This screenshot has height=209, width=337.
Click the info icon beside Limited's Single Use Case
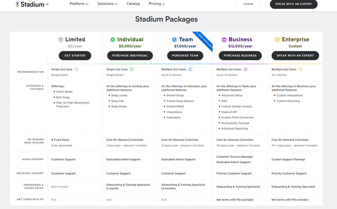point(76,69)
